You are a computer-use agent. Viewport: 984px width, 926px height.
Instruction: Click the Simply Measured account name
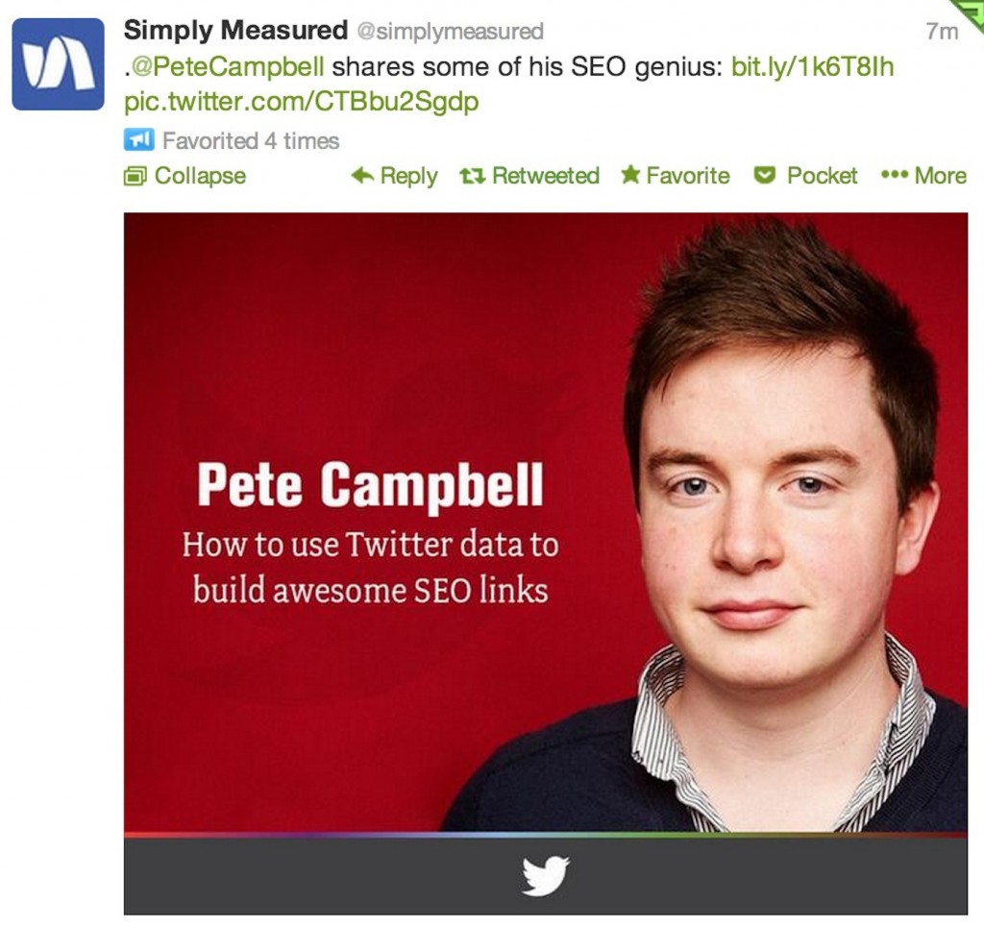[x=235, y=30]
